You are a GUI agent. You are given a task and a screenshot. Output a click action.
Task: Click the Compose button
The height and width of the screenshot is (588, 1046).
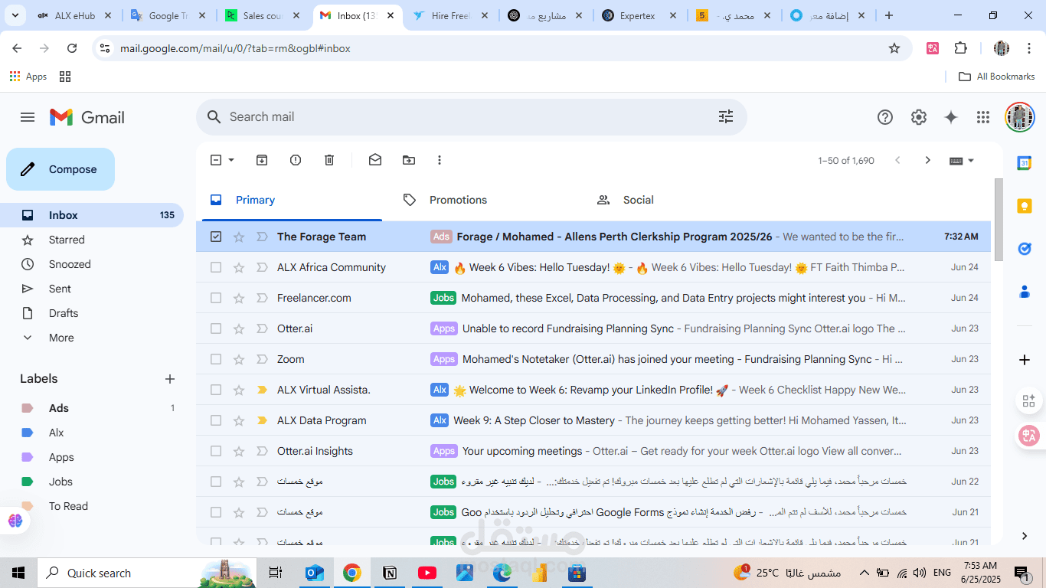click(60, 169)
